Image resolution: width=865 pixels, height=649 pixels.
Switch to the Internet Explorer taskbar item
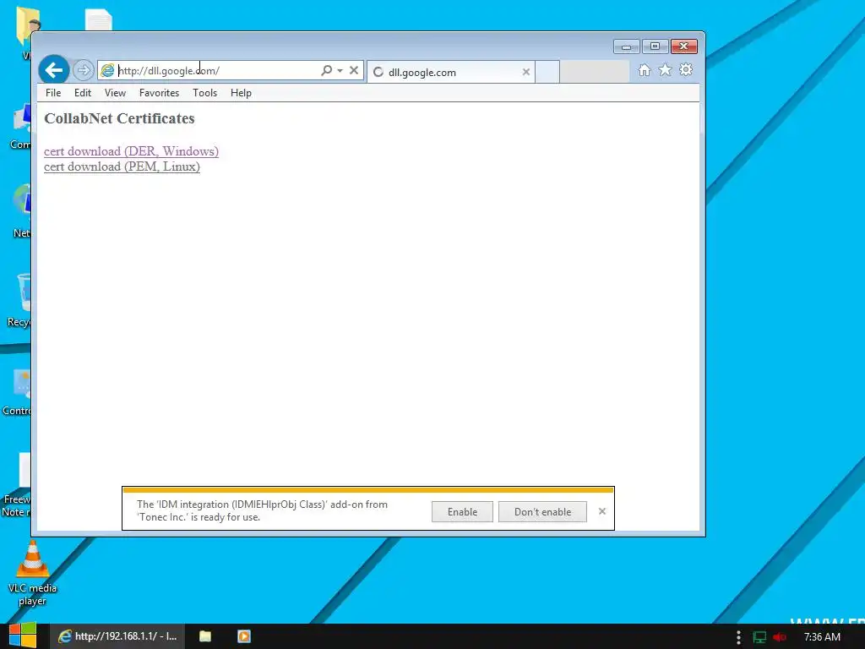117,636
